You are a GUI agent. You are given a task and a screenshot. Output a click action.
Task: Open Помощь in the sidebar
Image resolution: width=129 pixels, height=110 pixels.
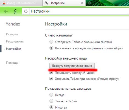tap(12, 63)
